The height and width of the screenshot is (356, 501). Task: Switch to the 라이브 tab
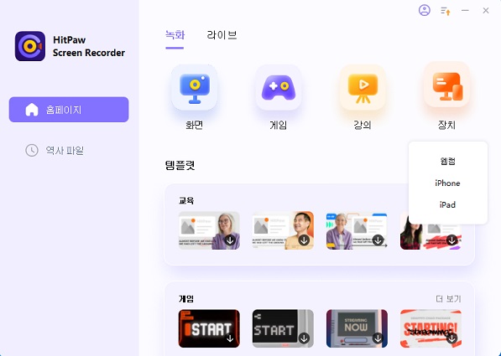(222, 35)
